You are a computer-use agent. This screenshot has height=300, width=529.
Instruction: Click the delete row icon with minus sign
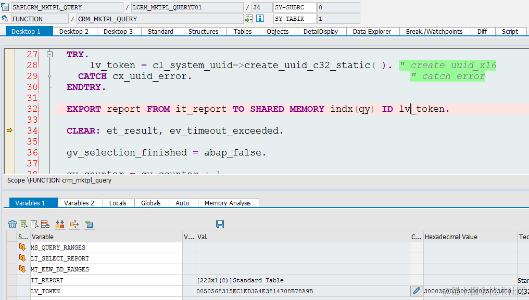click(x=45, y=225)
